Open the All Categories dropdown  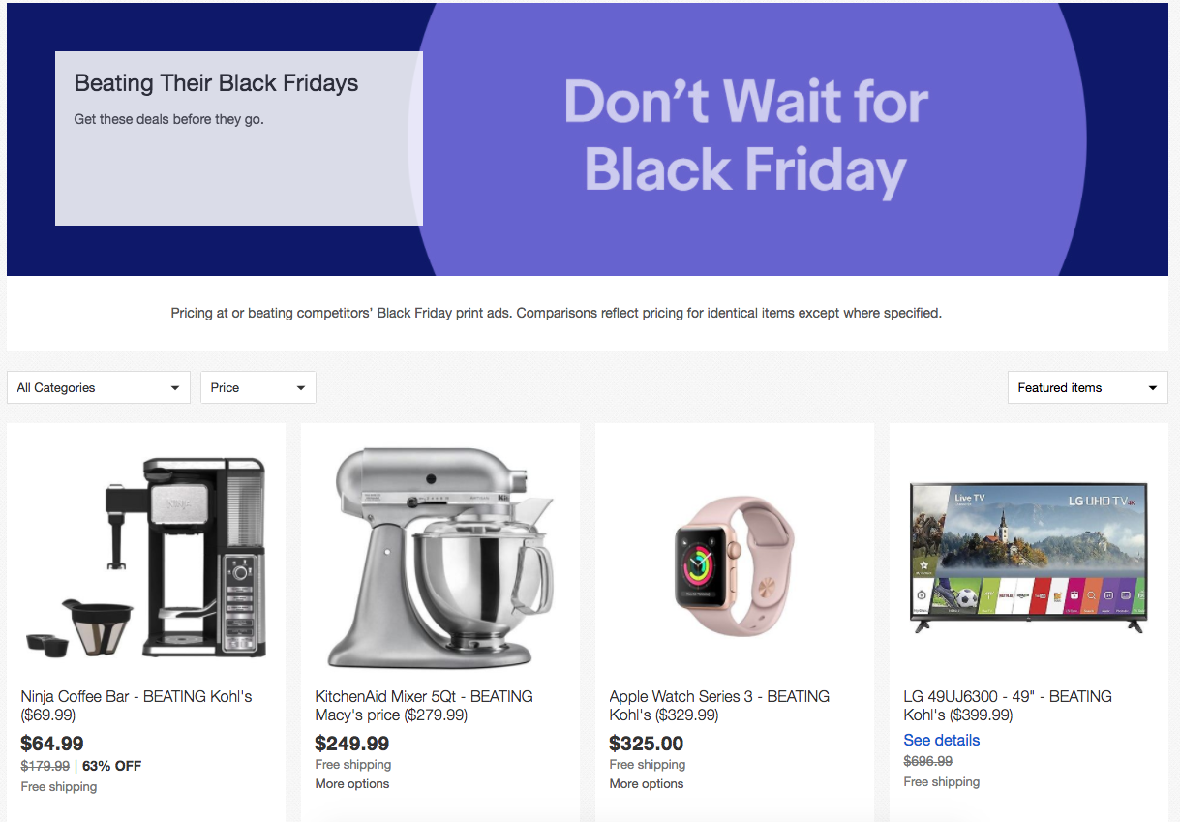point(99,387)
